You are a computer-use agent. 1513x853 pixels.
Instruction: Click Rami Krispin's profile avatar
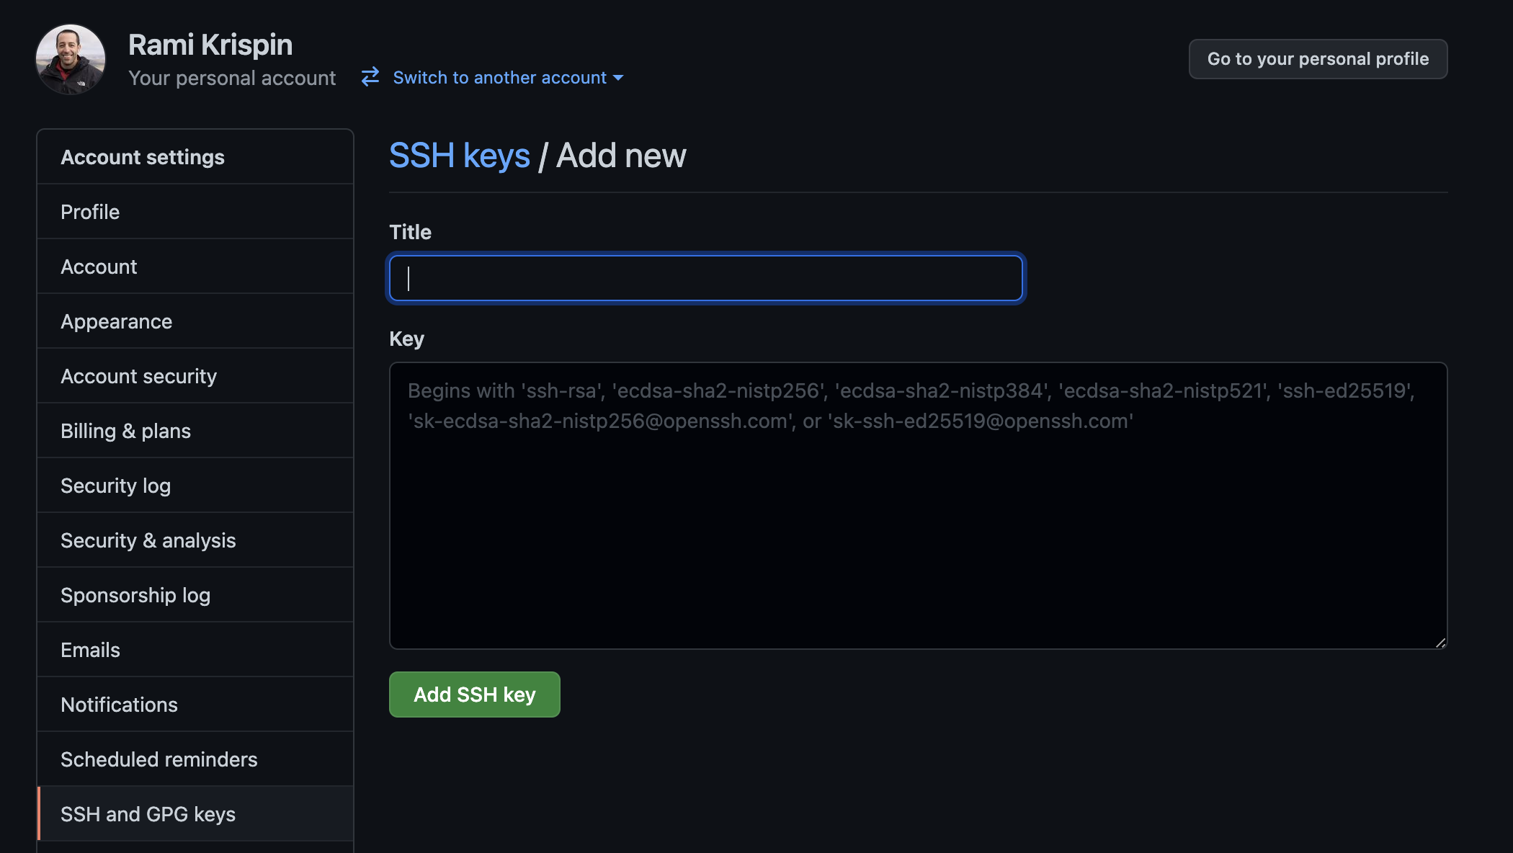tap(71, 59)
